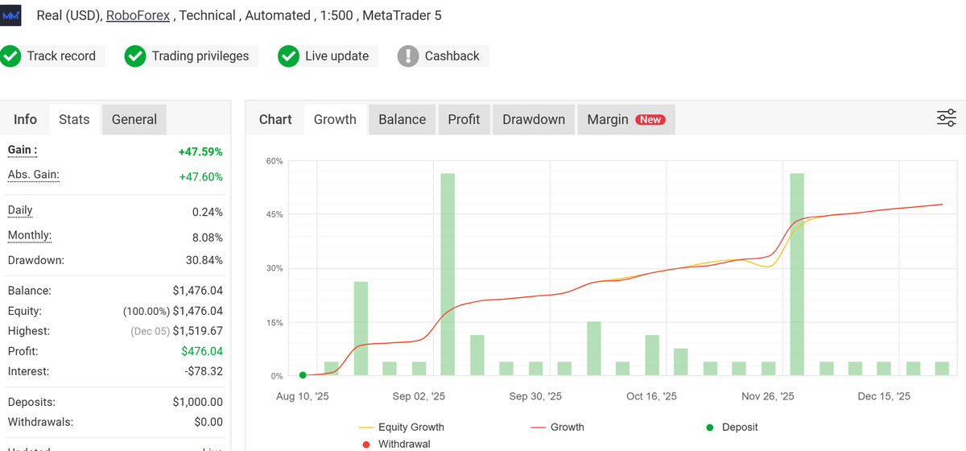Click the tallest green bar near Sep 02
The width and height of the screenshot is (966, 451).
(448, 274)
